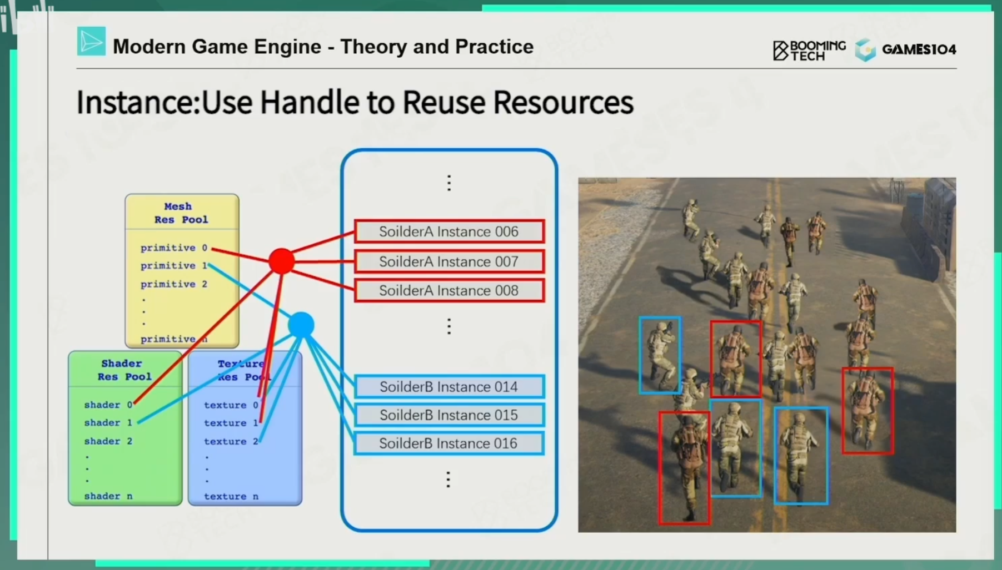The image size is (1002, 570).
Task: Expand the ellipsis between SoilderA and SoilderB groups
Action: 448,326
